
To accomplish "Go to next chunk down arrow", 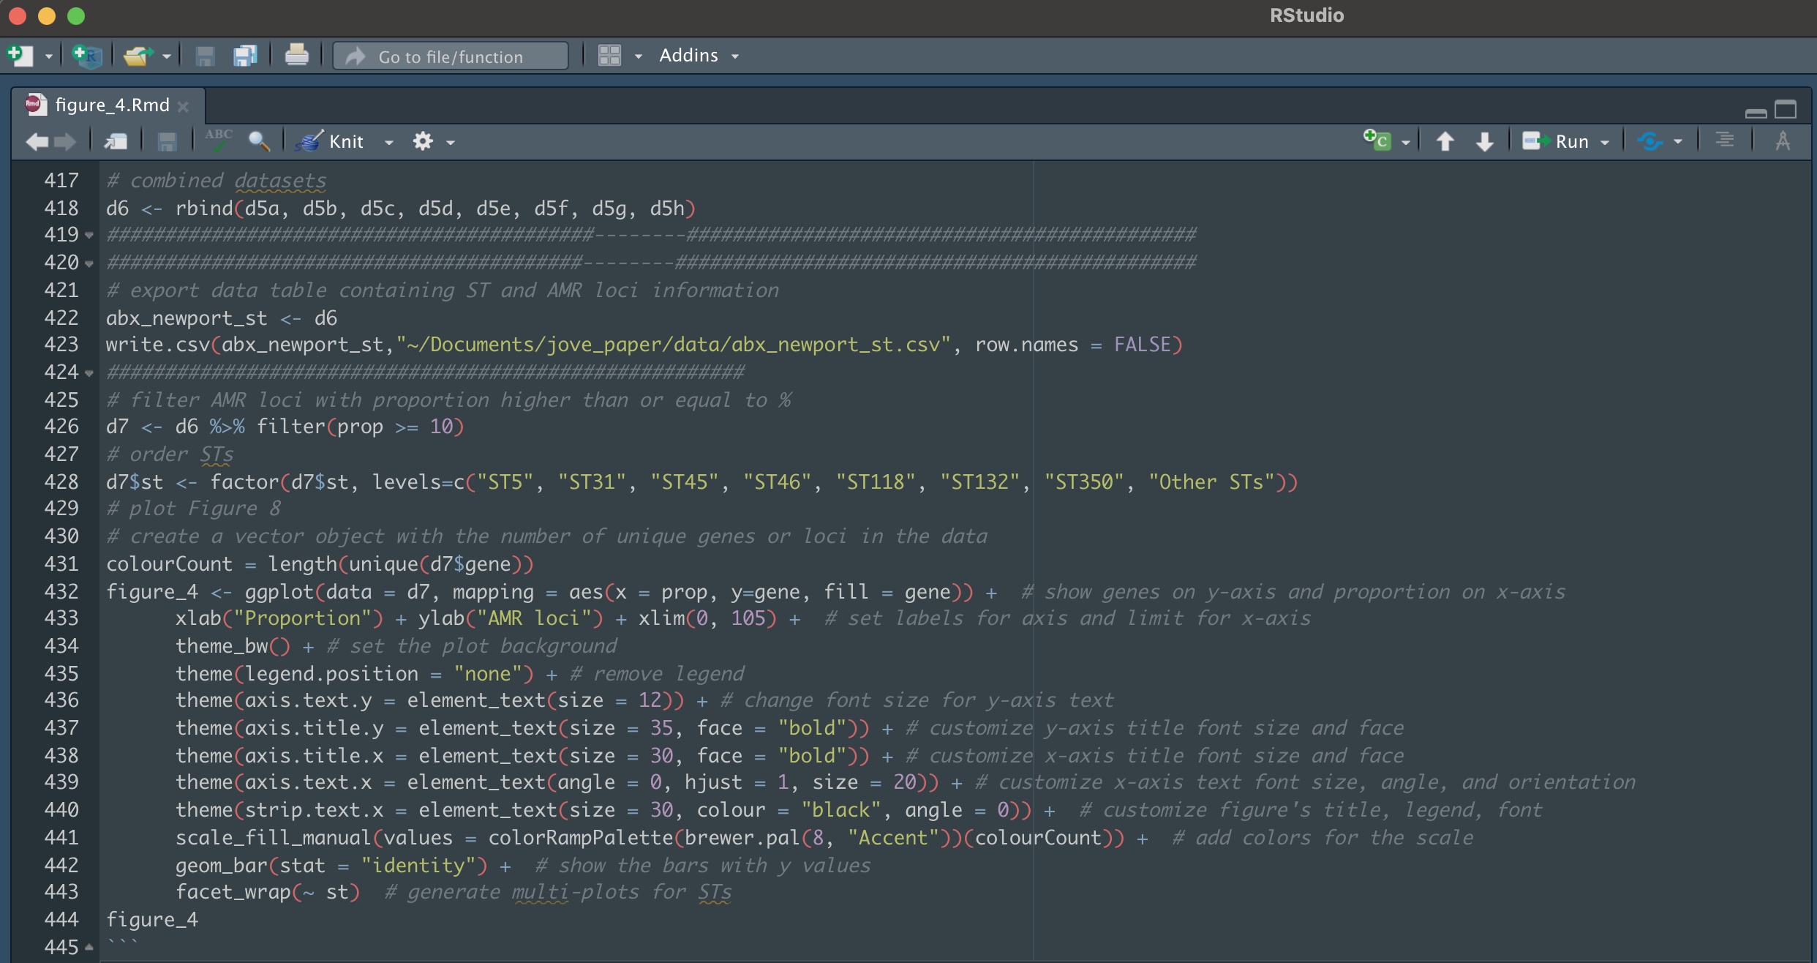I will click(1484, 141).
